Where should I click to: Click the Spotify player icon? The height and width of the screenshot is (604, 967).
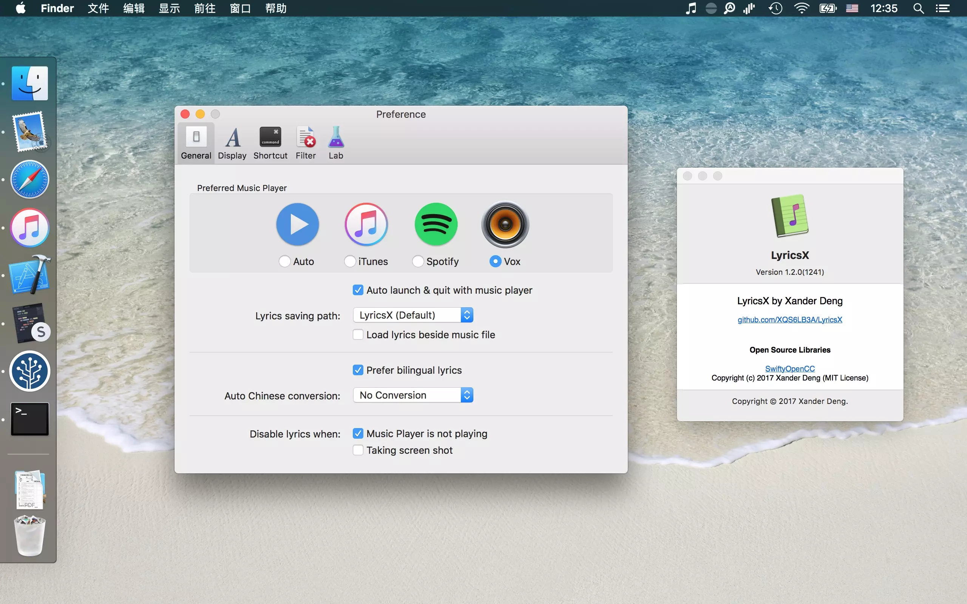pos(436,224)
